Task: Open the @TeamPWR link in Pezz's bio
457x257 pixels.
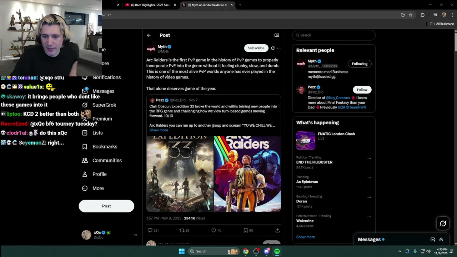Action: coord(356,107)
